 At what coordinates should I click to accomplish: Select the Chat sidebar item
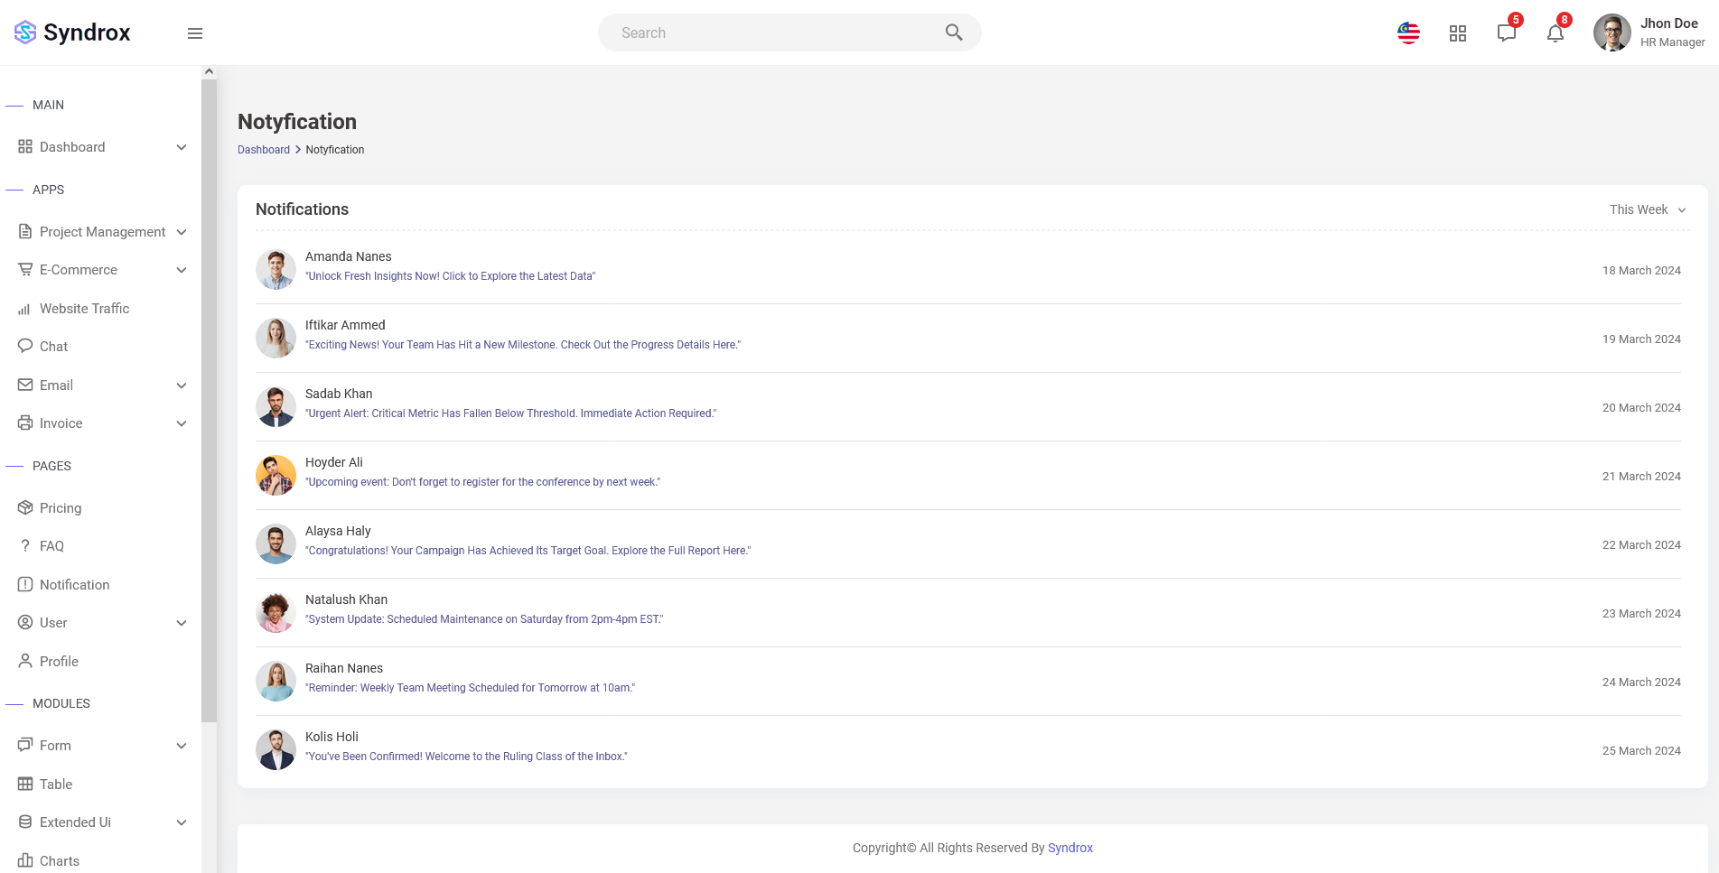53,347
